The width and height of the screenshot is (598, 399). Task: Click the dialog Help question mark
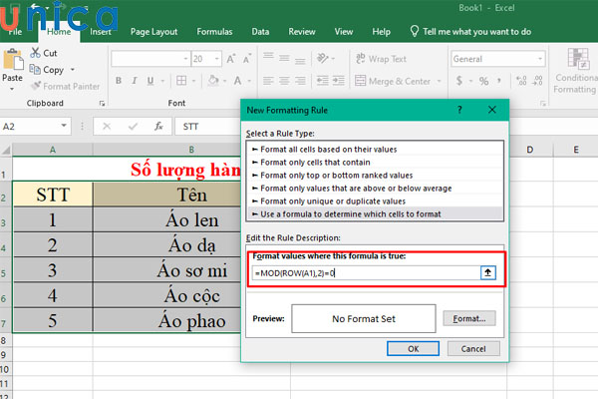tap(459, 108)
